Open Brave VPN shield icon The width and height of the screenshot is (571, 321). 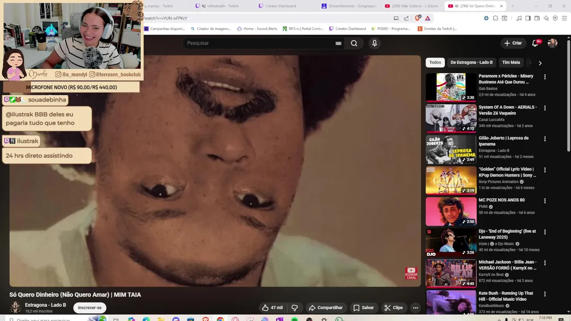pos(555,18)
